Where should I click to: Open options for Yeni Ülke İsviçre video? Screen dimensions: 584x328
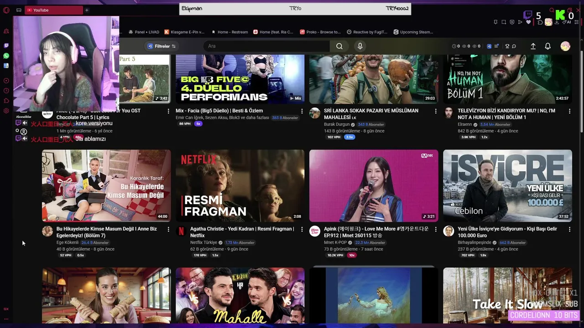point(569,229)
